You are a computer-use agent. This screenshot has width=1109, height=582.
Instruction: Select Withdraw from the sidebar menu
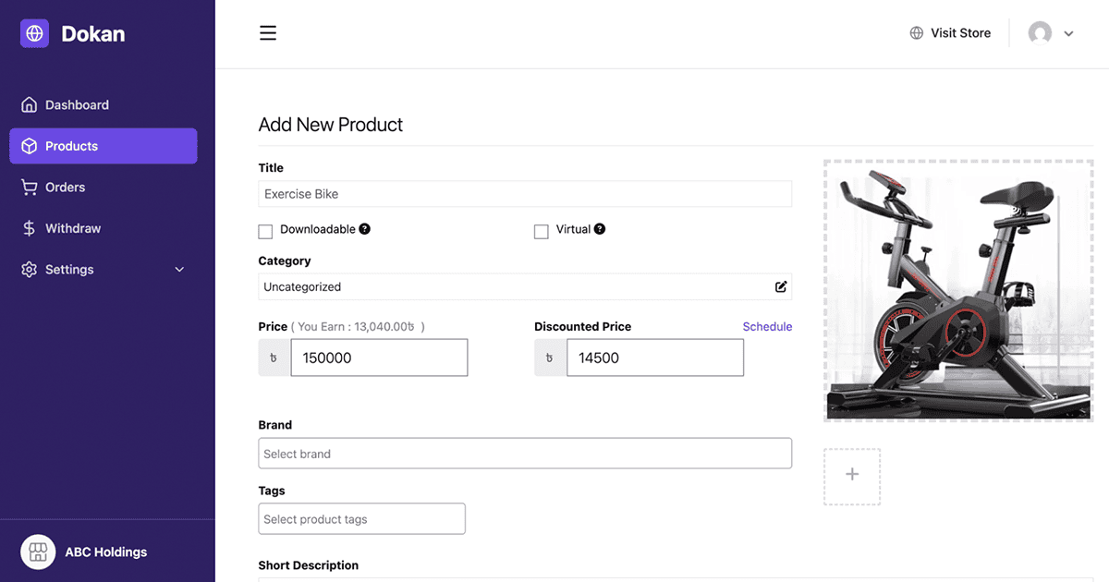coord(75,227)
